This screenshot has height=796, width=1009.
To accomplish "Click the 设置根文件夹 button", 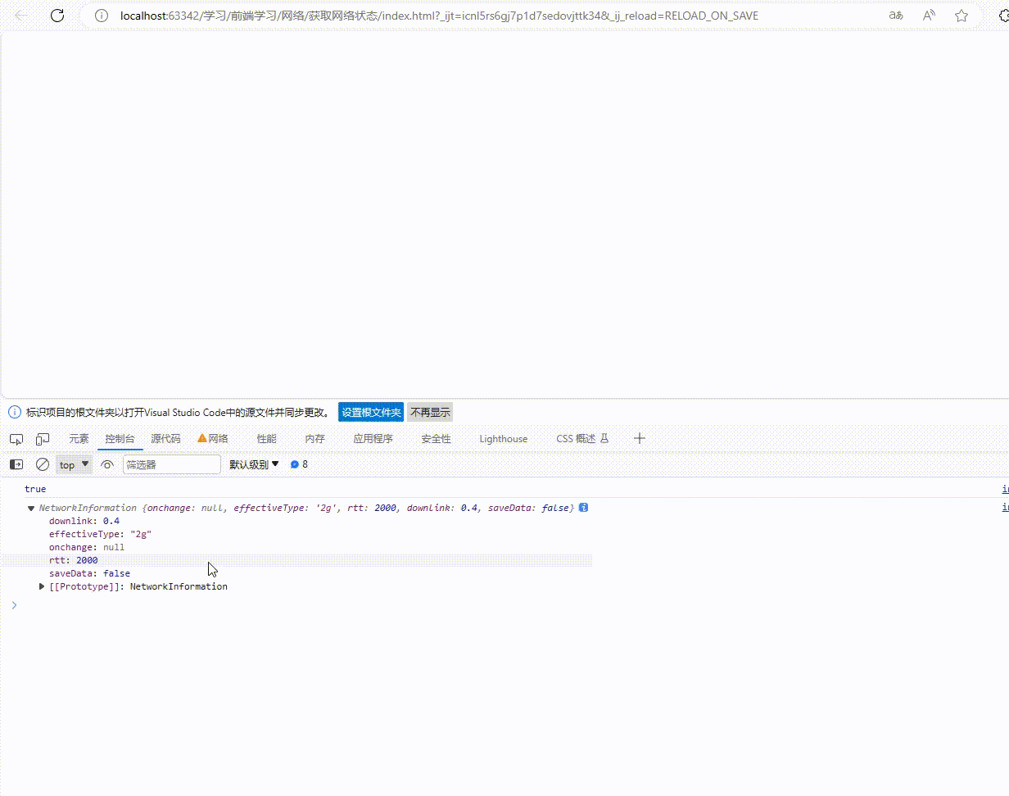I will [x=371, y=412].
